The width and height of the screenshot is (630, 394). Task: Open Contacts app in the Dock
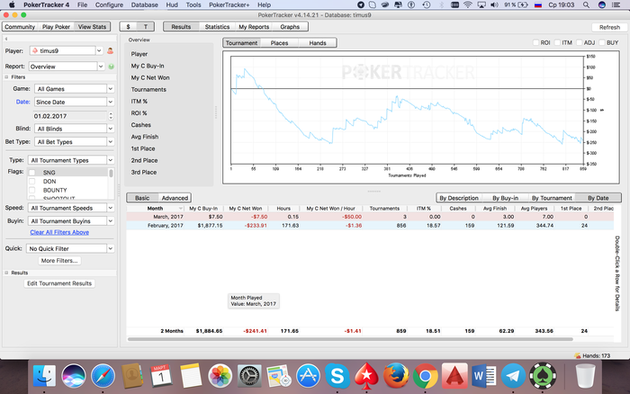[132, 376]
